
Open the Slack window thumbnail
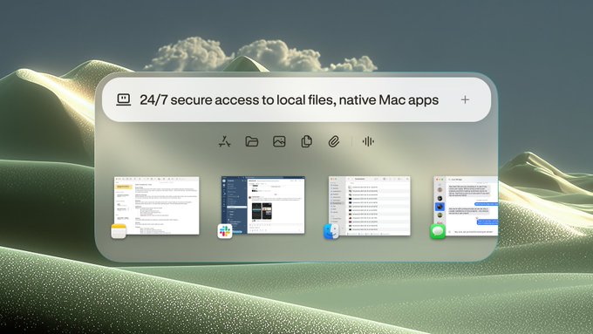point(263,205)
